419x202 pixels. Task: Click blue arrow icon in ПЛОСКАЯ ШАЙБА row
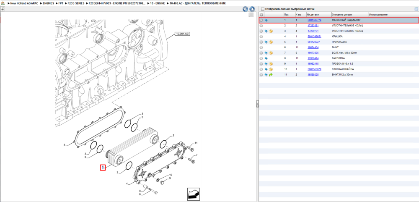point(266,69)
